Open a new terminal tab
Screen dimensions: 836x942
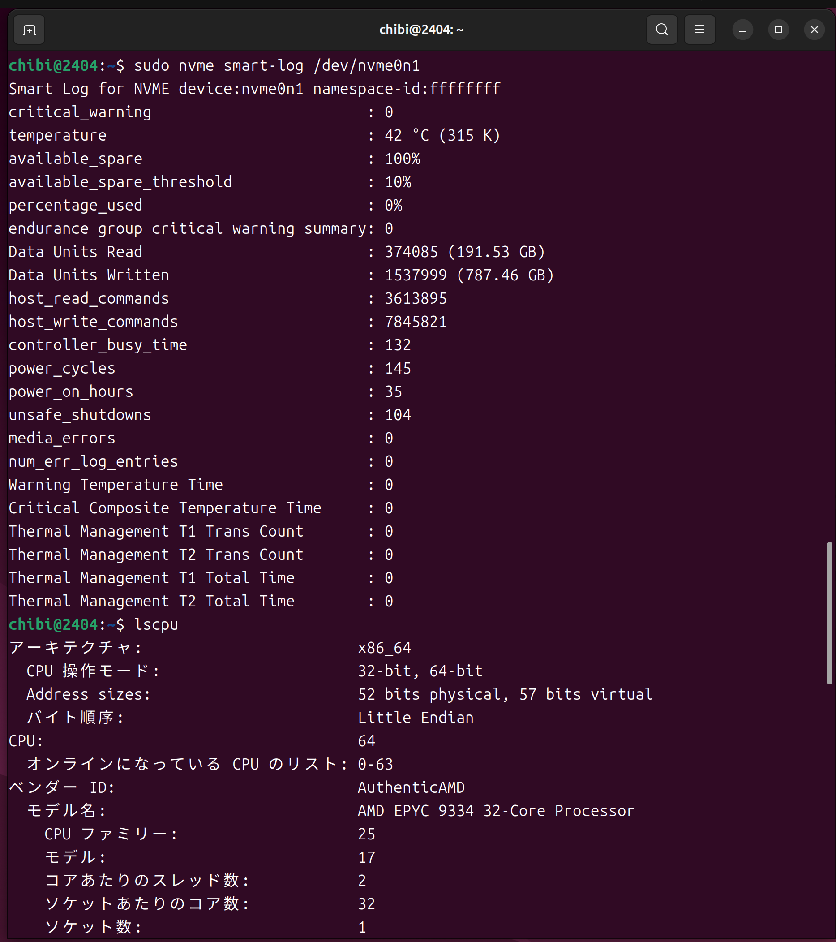tap(29, 30)
